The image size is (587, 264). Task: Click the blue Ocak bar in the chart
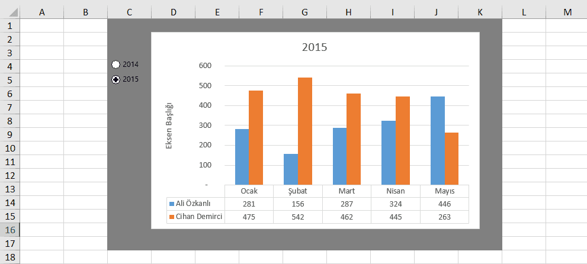click(242, 156)
